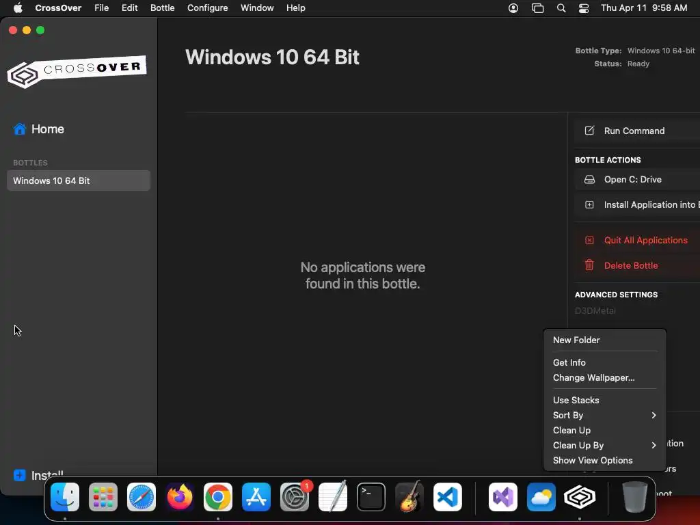Click the Home house icon in sidebar

[20, 129]
